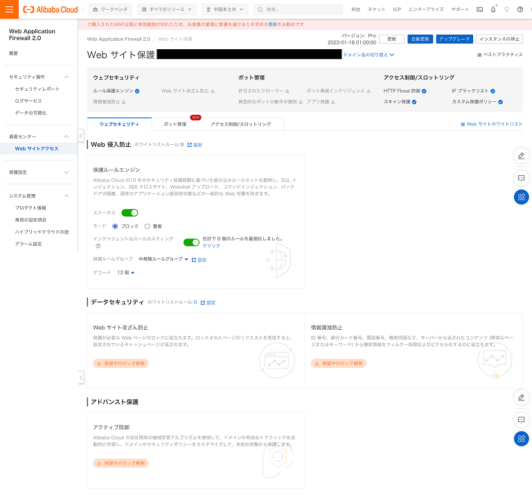This screenshot has height=501, width=532.
Task: Switch to ウェブセキュリティ tab
Action: coord(119,124)
